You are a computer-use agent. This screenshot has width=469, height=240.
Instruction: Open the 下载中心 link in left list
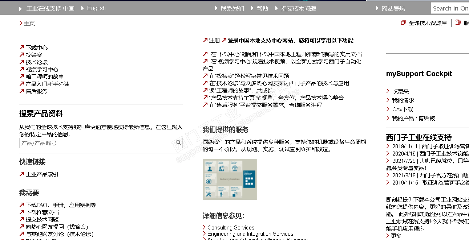click(36, 47)
